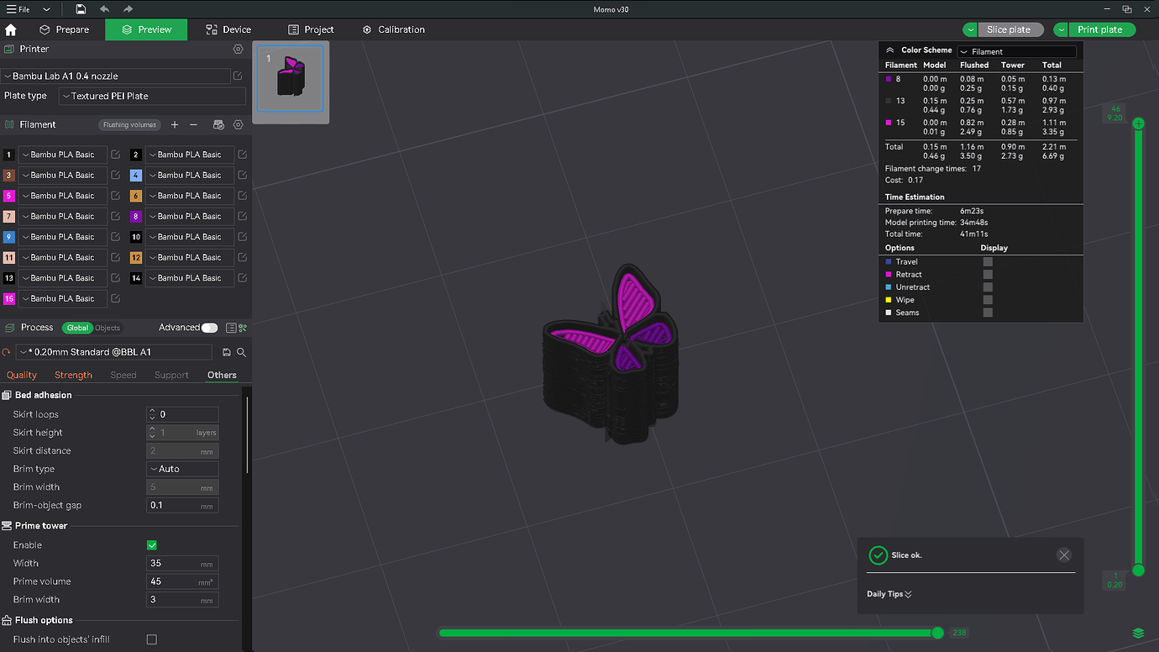Open the Calibration tab
1159x652 pixels.
coord(394,29)
